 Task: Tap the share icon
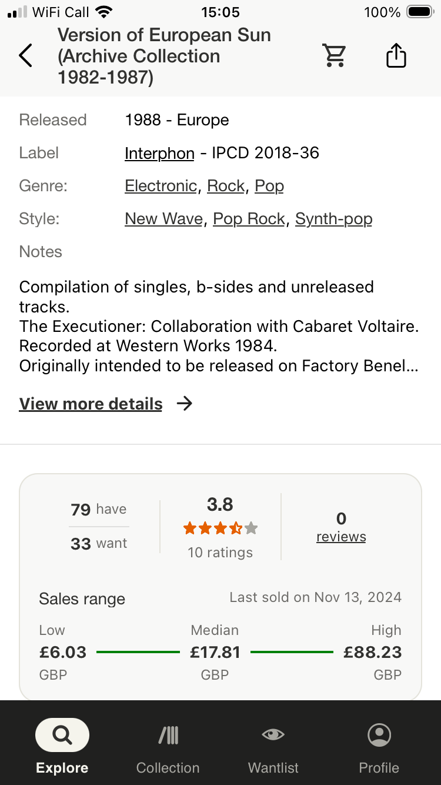[396, 56]
